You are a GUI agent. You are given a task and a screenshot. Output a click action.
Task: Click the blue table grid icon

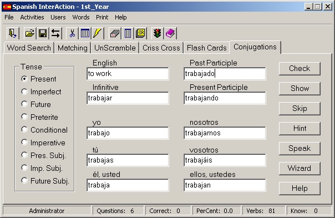click(85, 33)
